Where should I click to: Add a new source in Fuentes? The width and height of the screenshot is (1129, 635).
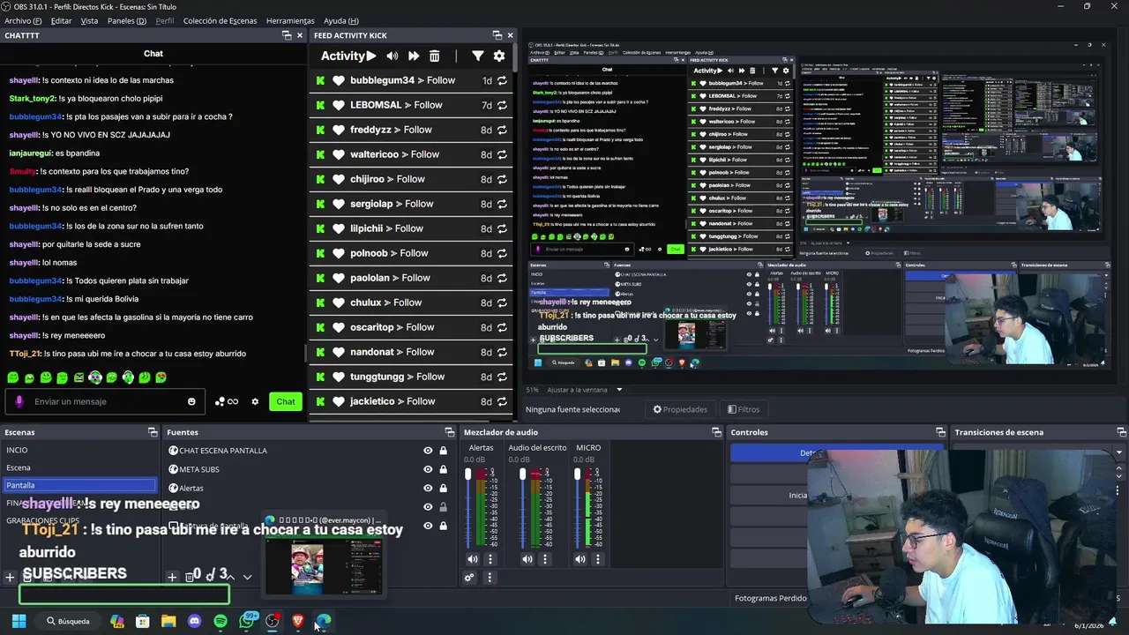point(173,577)
